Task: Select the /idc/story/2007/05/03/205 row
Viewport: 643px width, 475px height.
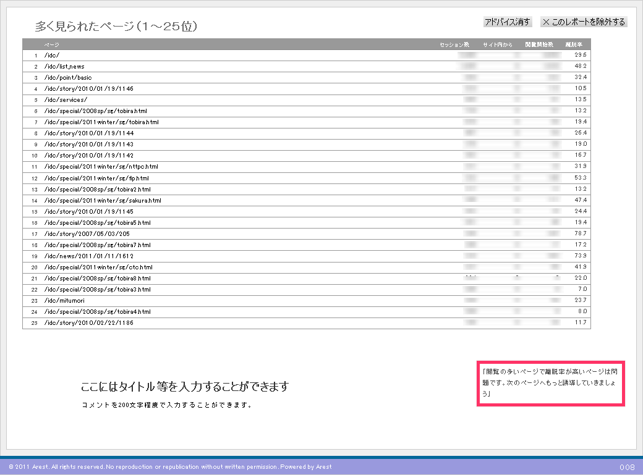Action: tap(87, 234)
